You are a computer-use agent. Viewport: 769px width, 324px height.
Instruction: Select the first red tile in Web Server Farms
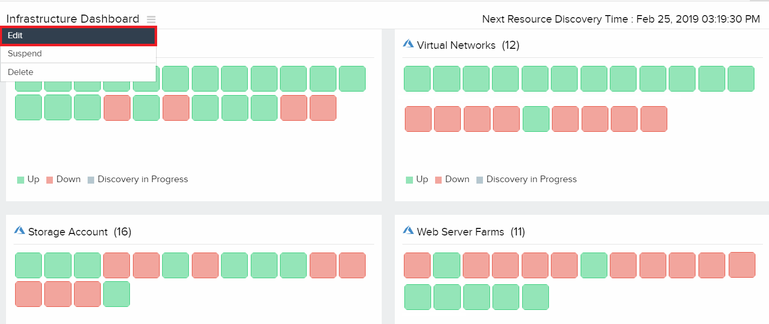[417, 266]
